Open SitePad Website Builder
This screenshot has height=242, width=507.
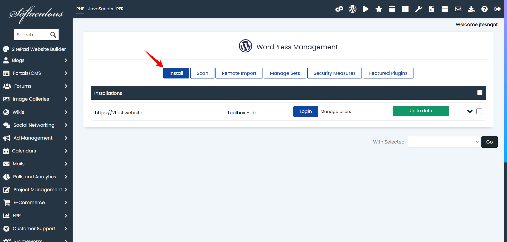click(x=34, y=49)
